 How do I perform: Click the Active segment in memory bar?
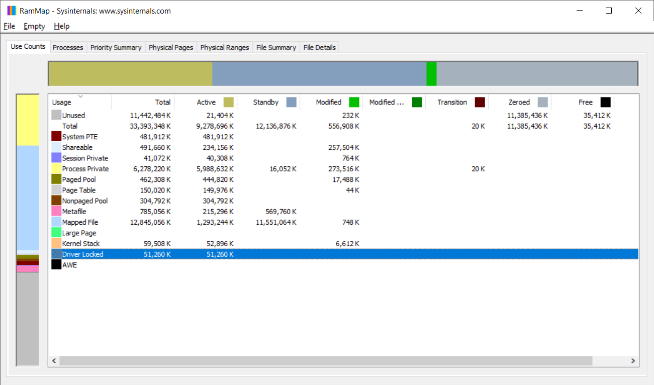click(131, 74)
